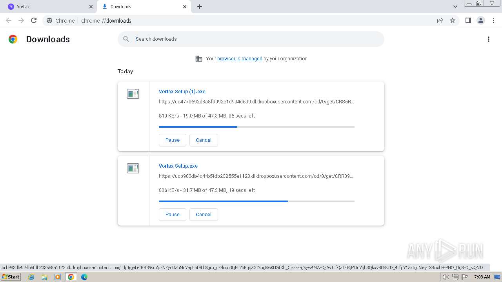Open the profile avatar menu
The height and width of the screenshot is (282, 502).
click(481, 20)
